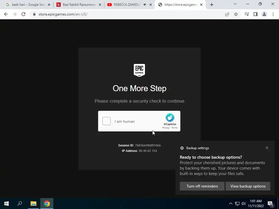Screen dimensions: 279x209
Task: Click the Epic Games logo
Action: [x=139, y=70]
